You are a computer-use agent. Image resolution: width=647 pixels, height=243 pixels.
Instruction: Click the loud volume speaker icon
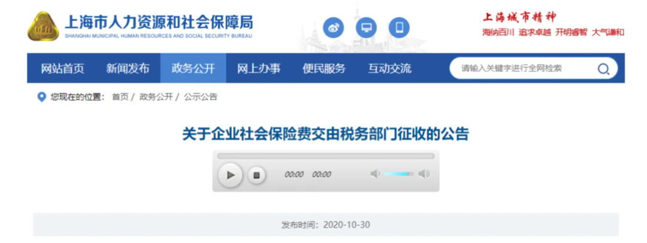424,174
